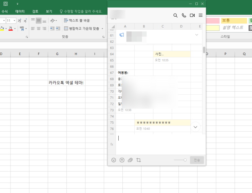
Task: Attach a file using the paperclip icon
Action: click(130, 160)
